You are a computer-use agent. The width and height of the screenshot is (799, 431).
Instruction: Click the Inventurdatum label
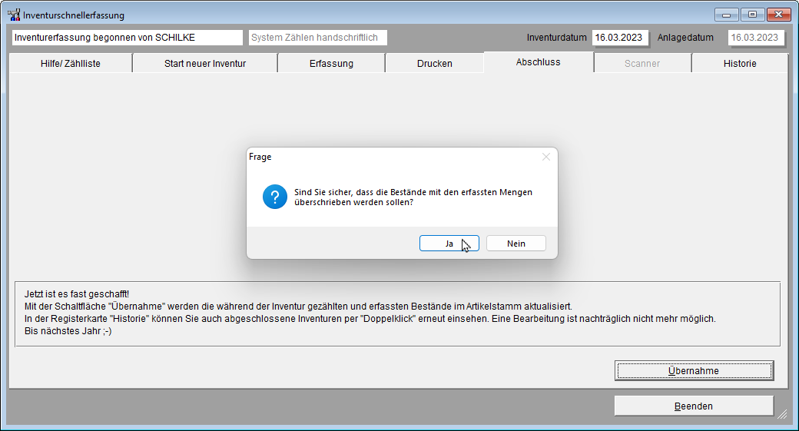click(556, 38)
